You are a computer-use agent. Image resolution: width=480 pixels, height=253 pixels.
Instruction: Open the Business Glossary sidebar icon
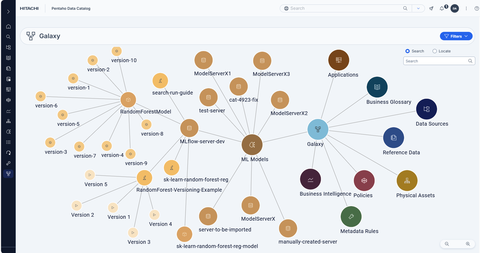coord(8,58)
